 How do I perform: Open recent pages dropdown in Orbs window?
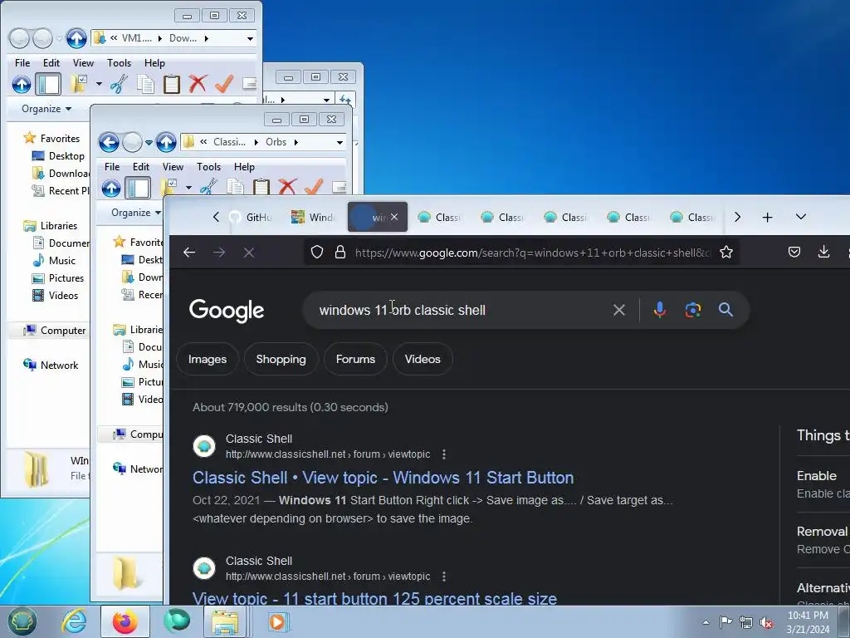pyautogui.click(x=149, y=143)
